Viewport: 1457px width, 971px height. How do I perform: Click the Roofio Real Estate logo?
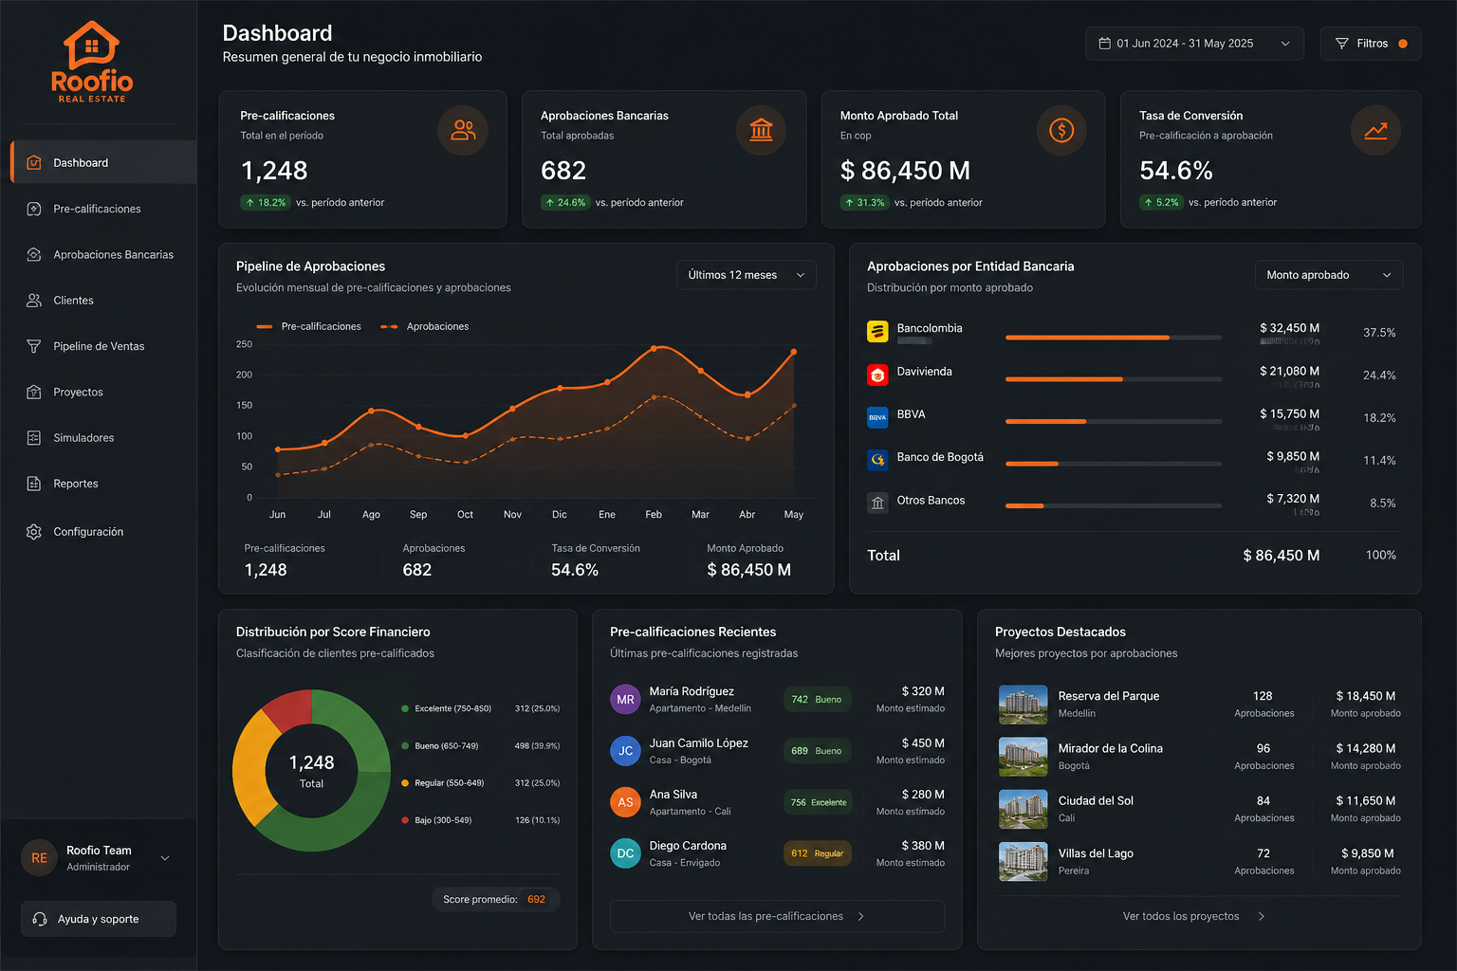(92, 62)
